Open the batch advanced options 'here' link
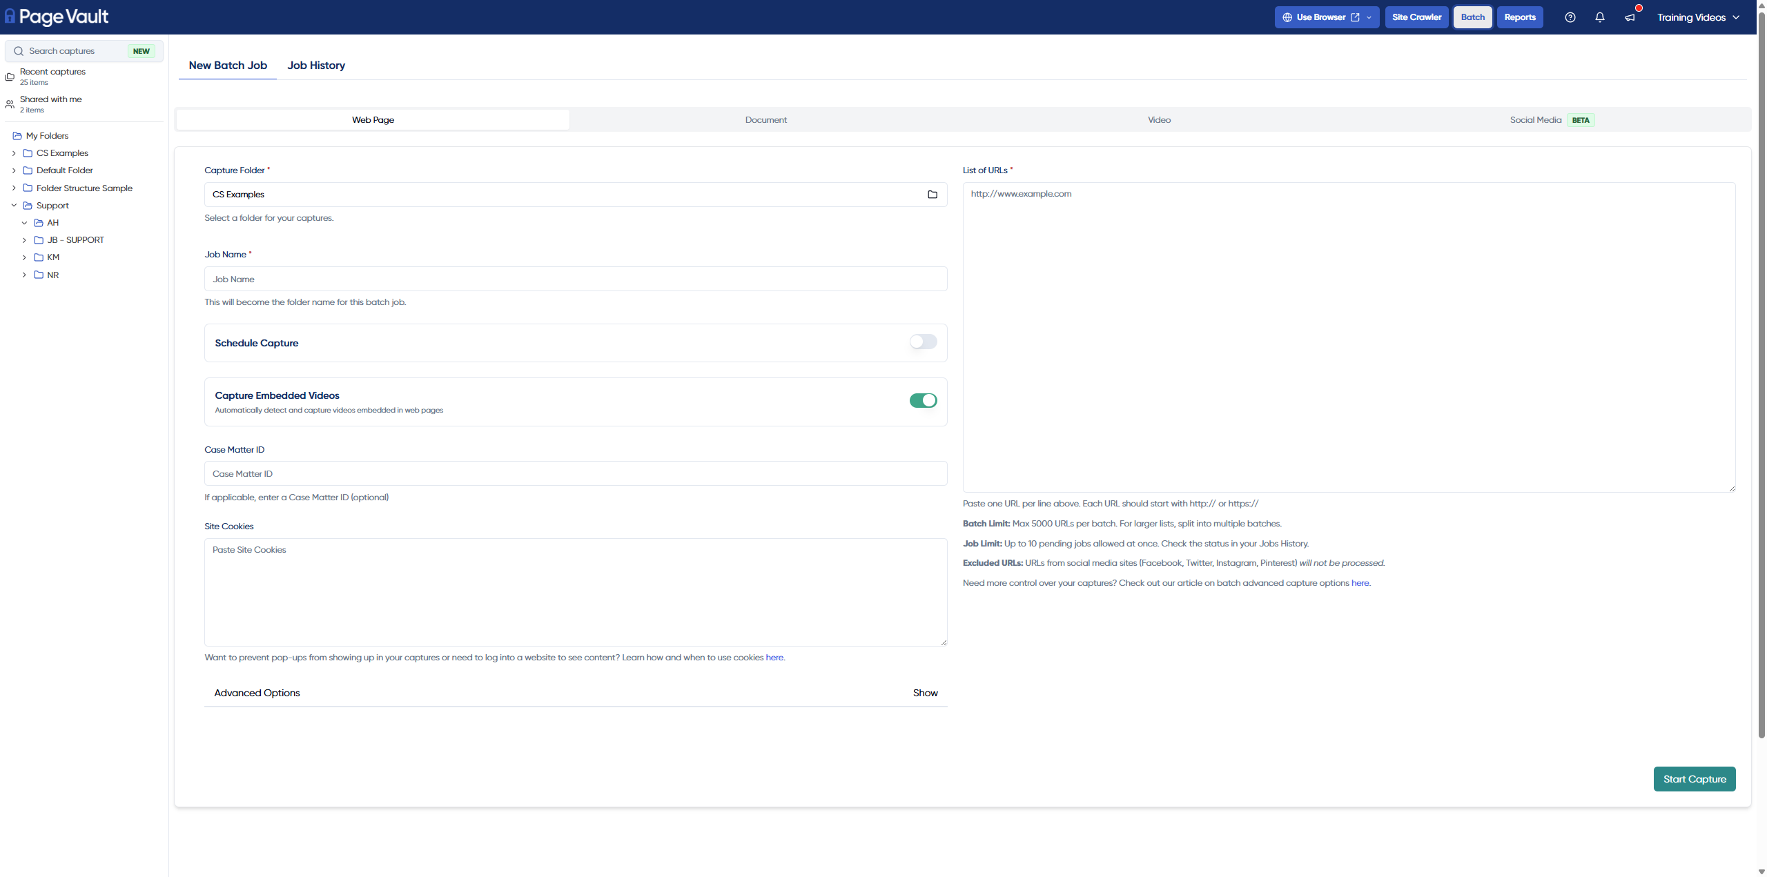1767x877 pixels. point(1360,583)
